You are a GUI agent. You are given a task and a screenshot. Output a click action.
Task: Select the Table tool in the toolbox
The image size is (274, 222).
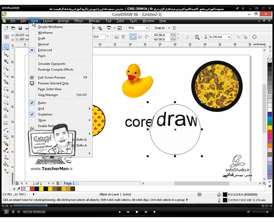[5, 123]
